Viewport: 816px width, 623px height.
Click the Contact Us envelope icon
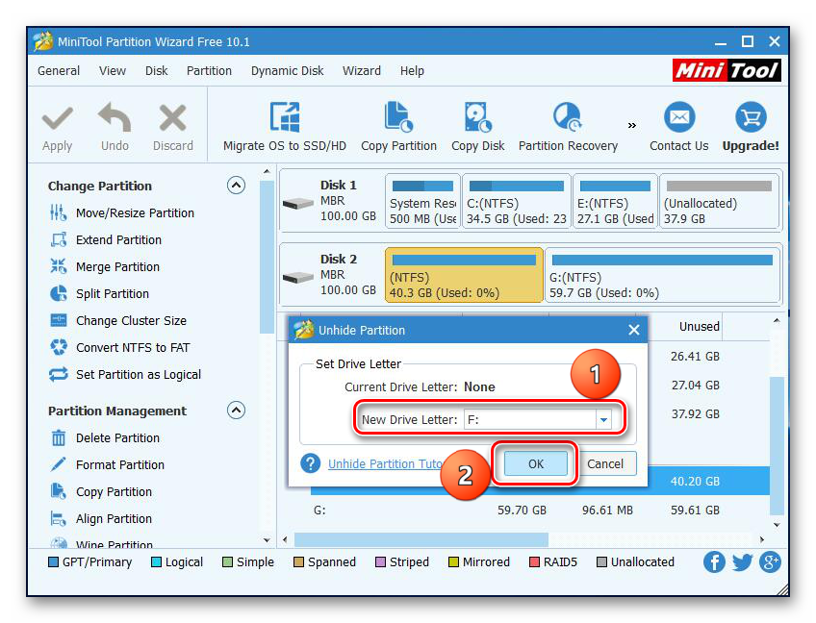click(x=678, y=118)
